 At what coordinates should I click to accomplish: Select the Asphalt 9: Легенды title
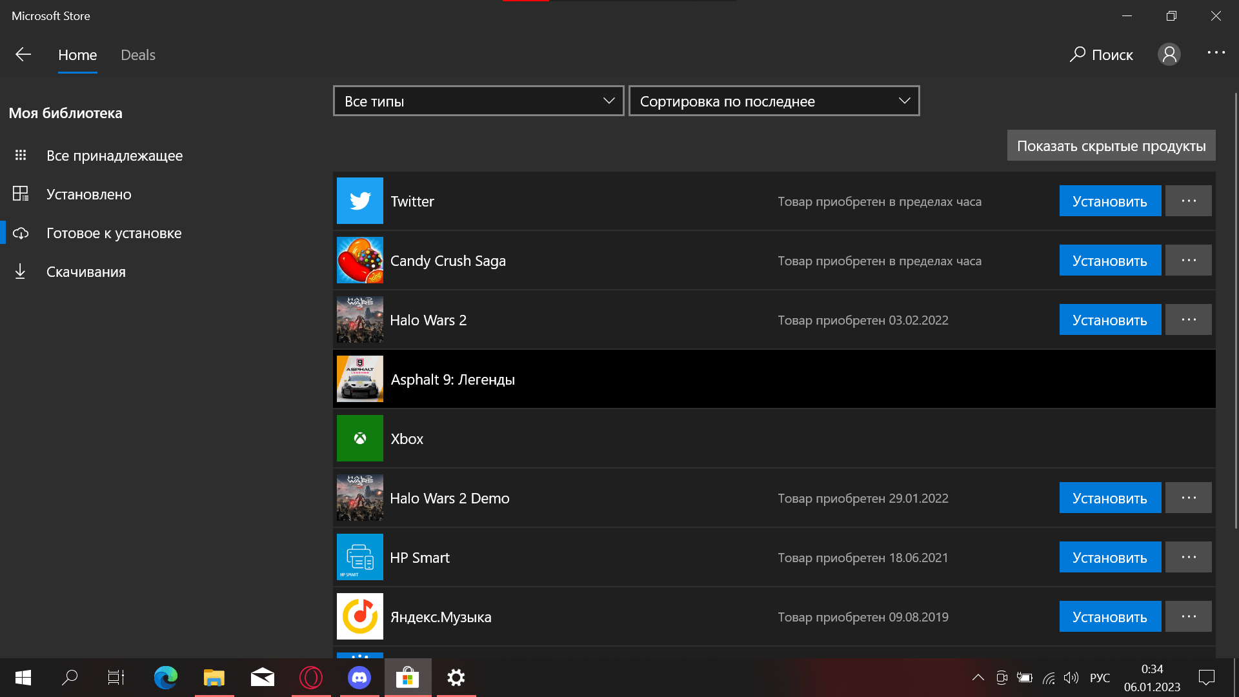pyautogui.click(x=452, y=379)
